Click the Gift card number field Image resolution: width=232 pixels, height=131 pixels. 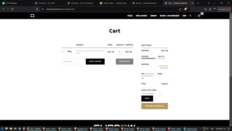[152, 94]
